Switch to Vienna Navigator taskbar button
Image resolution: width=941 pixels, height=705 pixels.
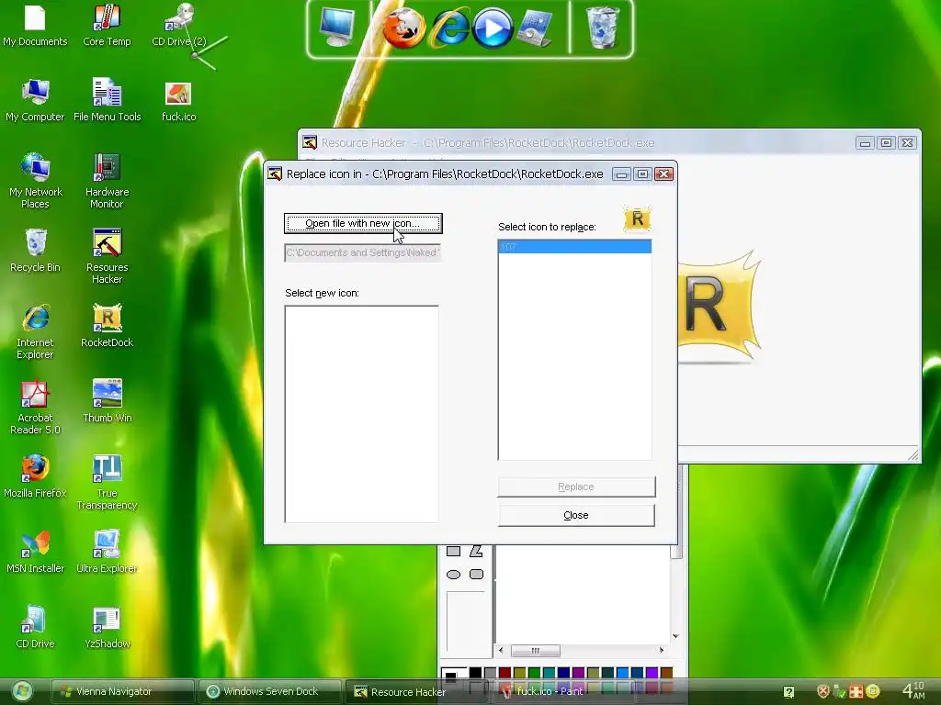point(123,692)
